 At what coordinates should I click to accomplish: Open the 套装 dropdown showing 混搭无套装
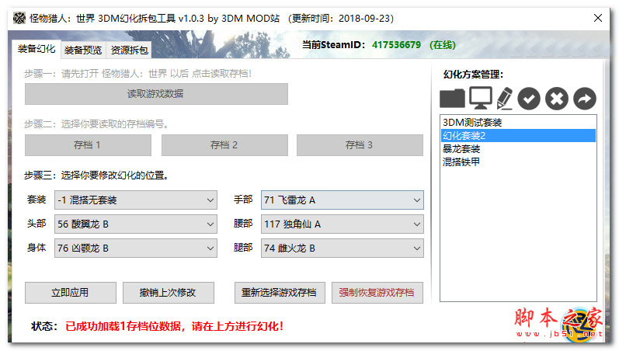tap(136, 200)
